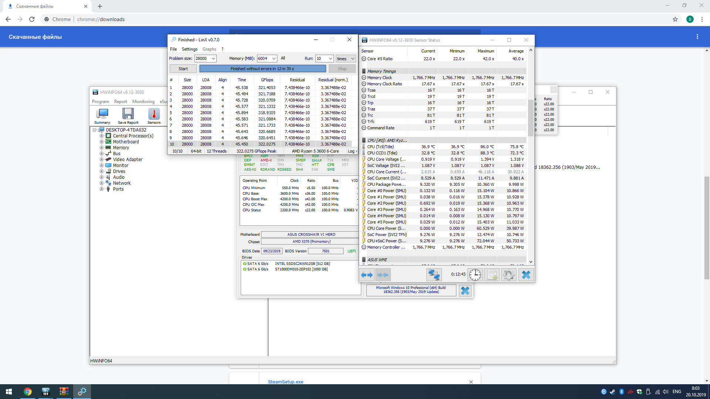Viewport: 710px width, 399px height.
Task: Click the log file sheet icon
Action: 492,275
